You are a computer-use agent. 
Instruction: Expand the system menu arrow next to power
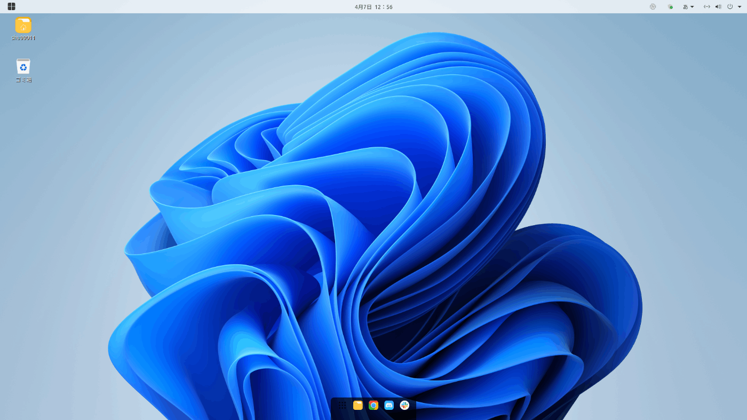[x=740, y=7]
